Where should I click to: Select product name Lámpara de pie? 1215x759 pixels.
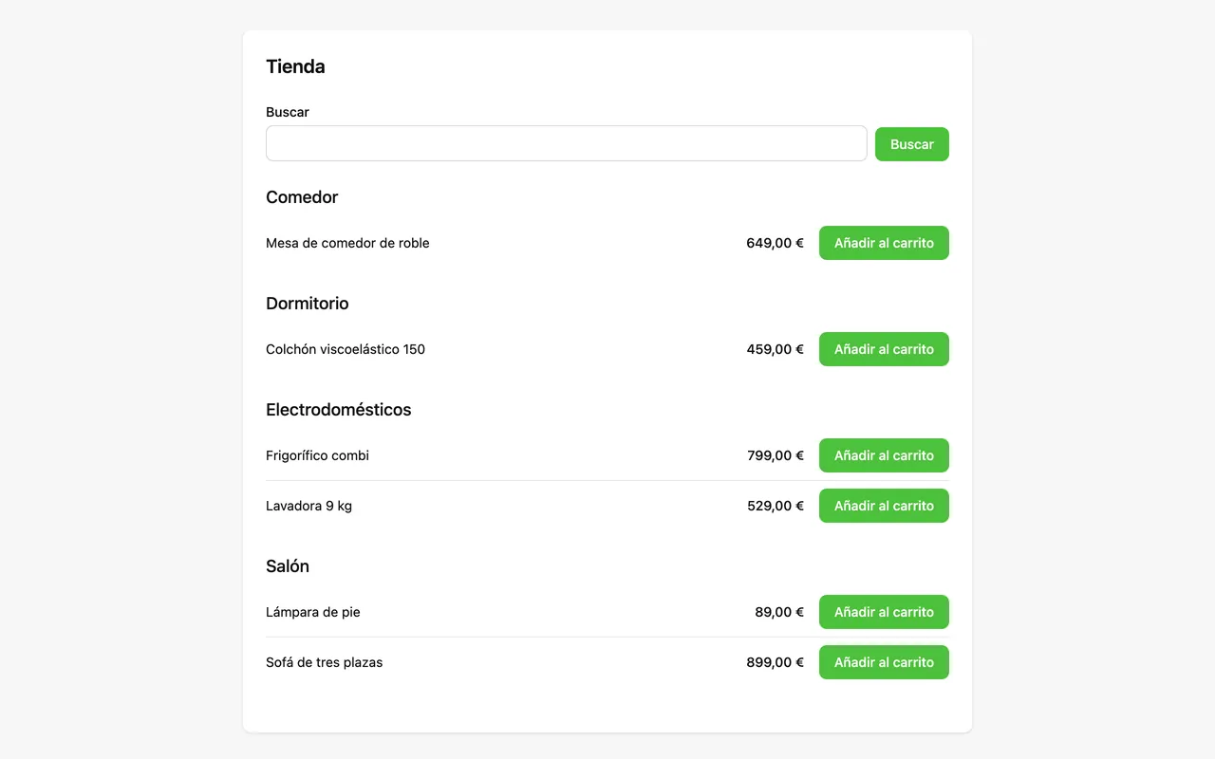(313, 612)
